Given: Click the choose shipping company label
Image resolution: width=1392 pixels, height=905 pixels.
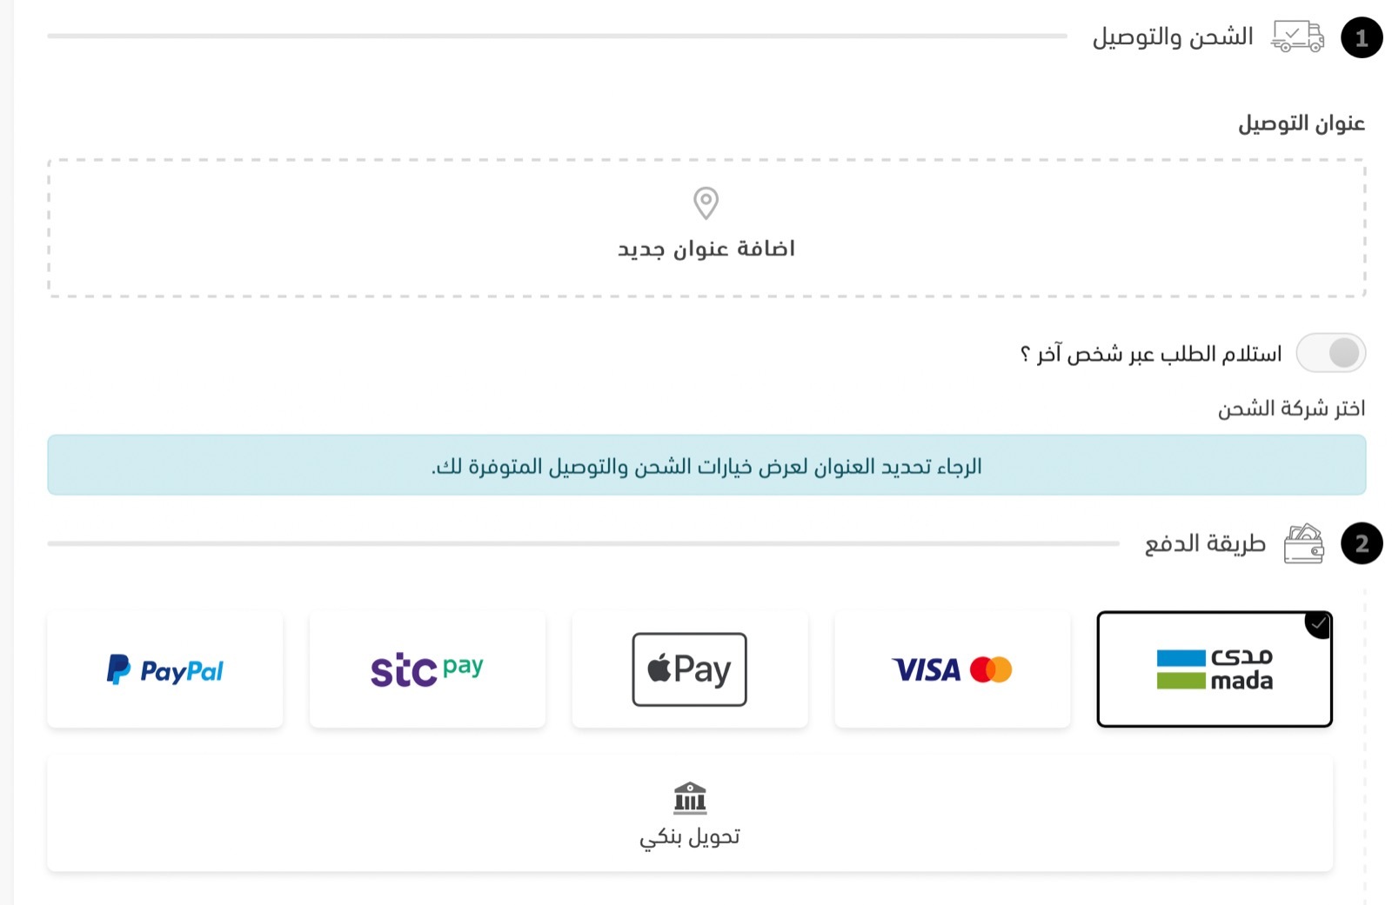Looking at the screenshot, I should click(1291, 409).
